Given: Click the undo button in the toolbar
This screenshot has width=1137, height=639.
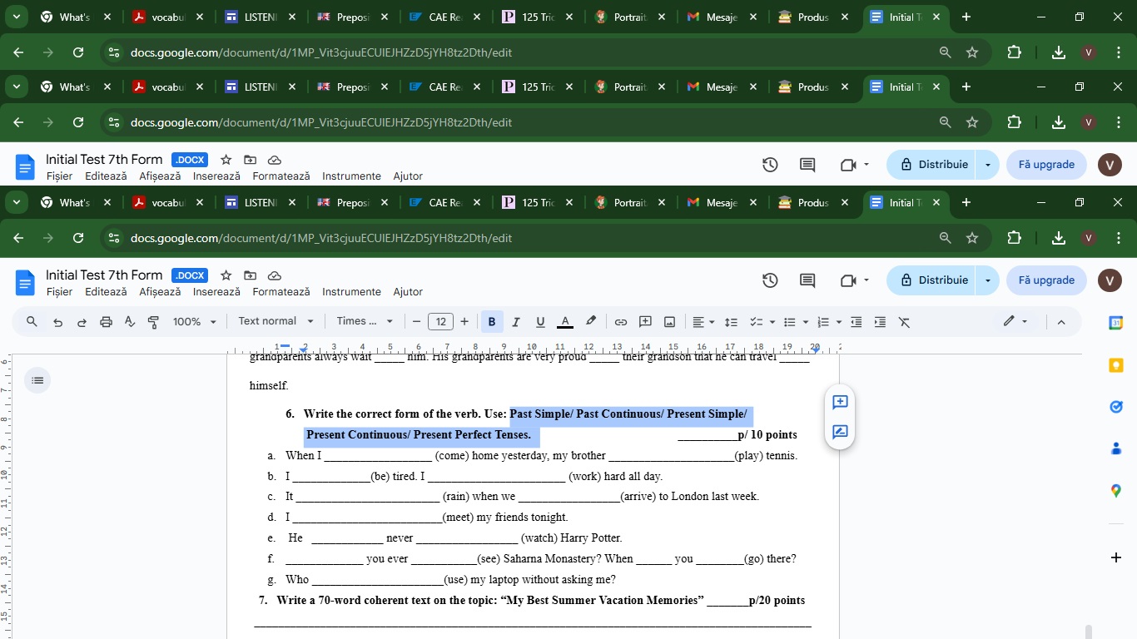Looking at the screenshot, I should click(x=57, y=322).
